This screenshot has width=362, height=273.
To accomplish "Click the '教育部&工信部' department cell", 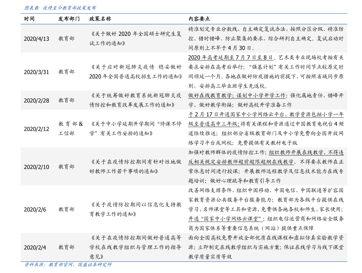I will coord(71,129).
